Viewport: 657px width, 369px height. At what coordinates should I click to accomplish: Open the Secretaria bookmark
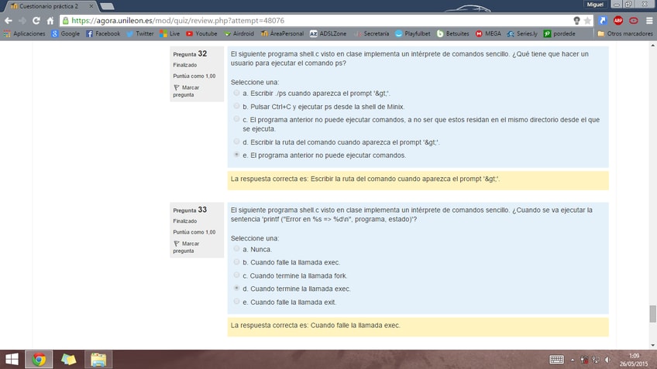371,33
